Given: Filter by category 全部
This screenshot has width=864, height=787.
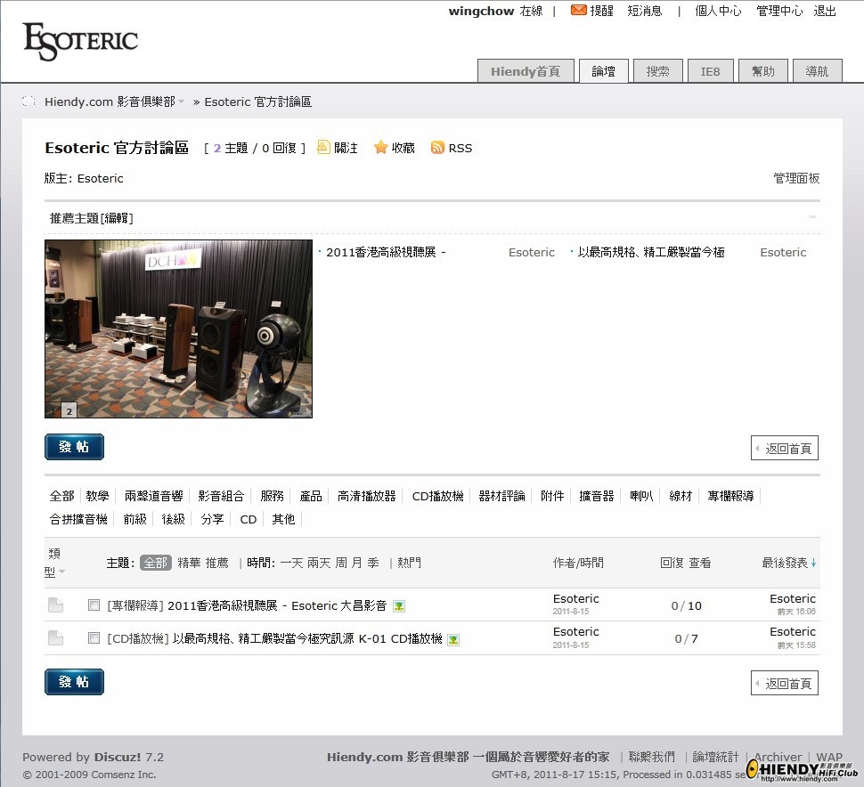Looking at the screenshot, I should [61, 496].
